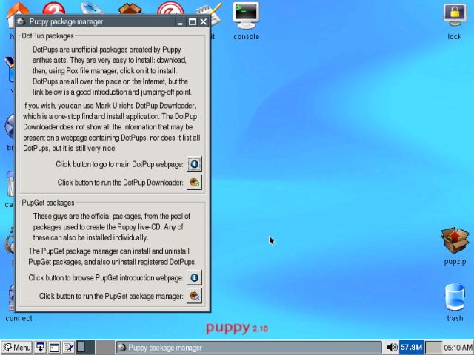This screenshot has width=474, height=355.
Task: Click the "PupGet packages" frame label
Action: point(48,203)
